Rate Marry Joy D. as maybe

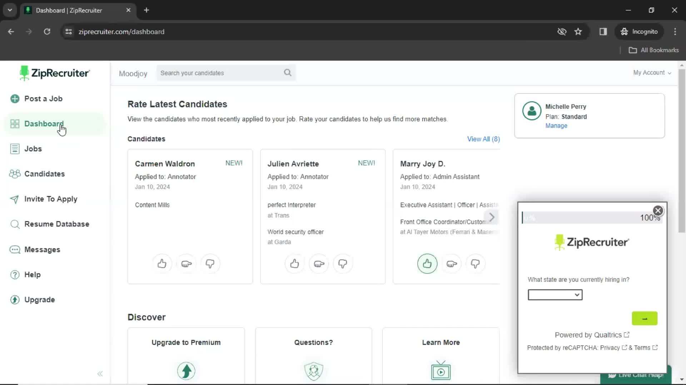(452, 264)
